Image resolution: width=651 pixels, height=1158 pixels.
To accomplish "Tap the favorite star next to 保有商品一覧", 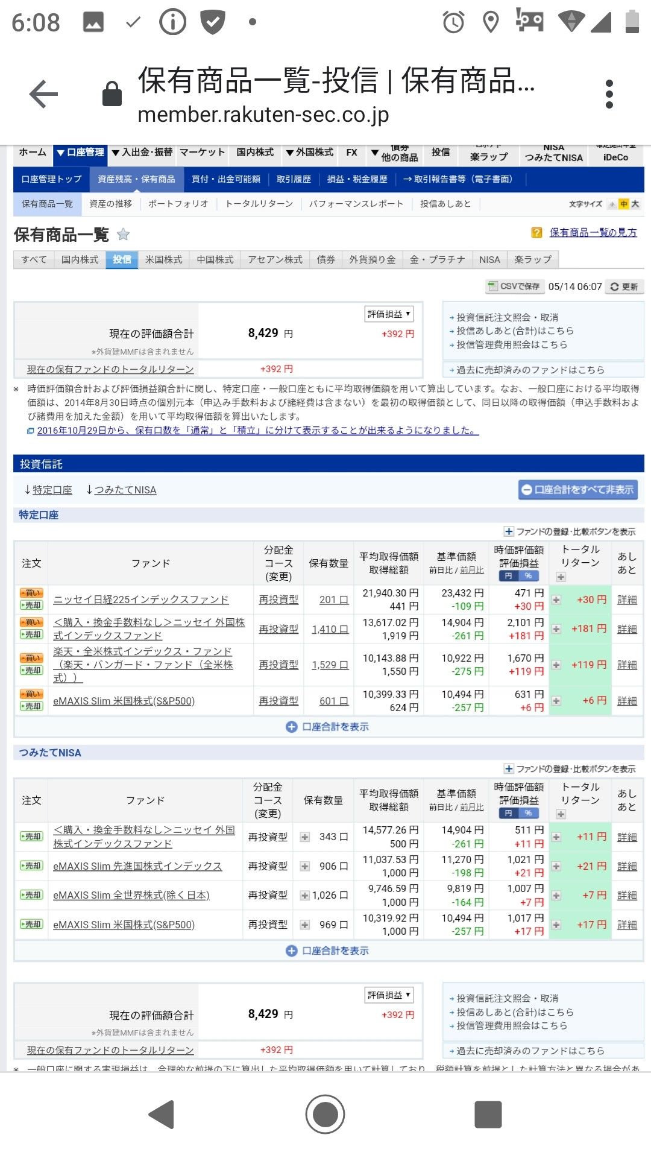I will (x=123, y=234).
